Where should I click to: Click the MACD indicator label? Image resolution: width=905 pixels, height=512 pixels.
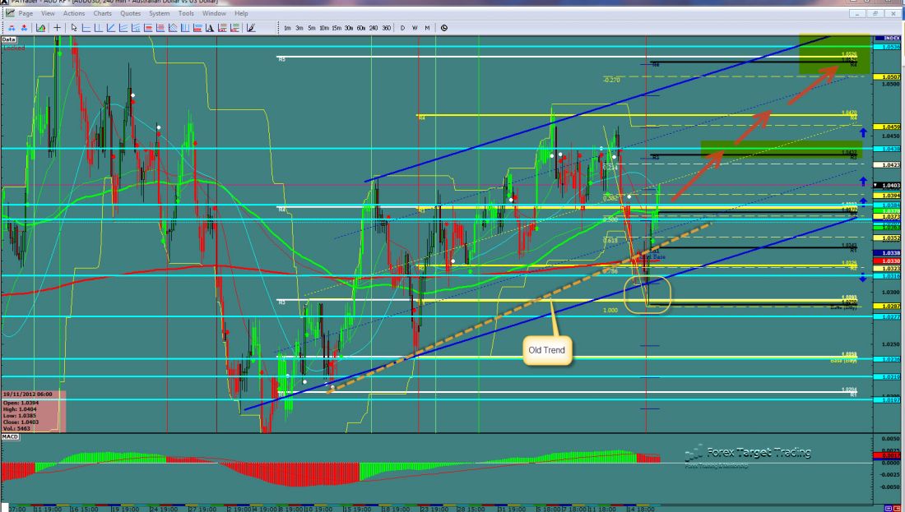point(10,436)
